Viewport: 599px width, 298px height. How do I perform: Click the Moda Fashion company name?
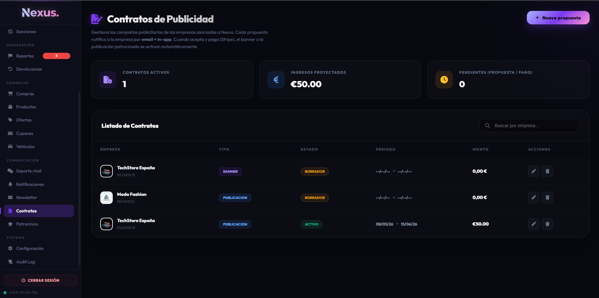132,194
